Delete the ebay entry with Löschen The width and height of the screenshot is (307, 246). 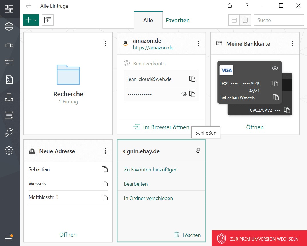click(x=187, y=235)
